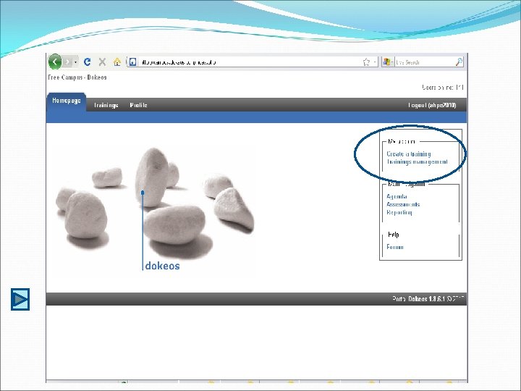Click the Logout link
521x391 pixels.
click(x=432, y=105)
